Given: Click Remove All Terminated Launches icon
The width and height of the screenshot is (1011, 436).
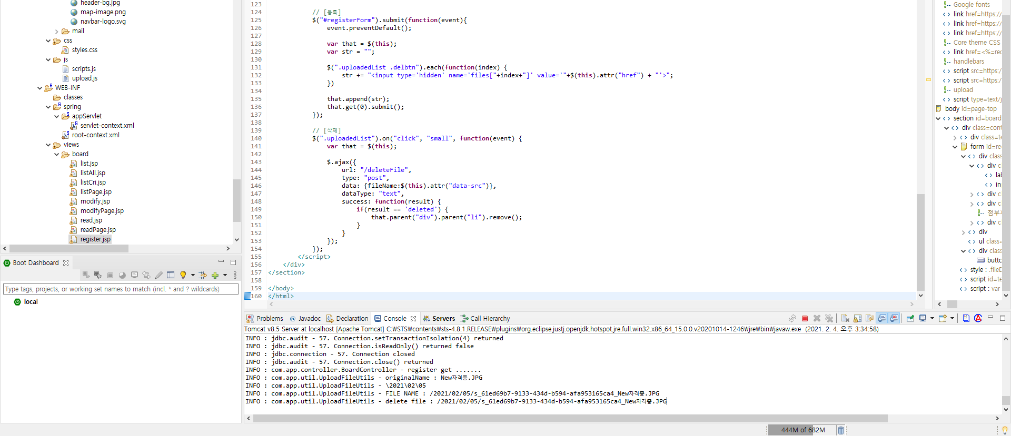Looking at the screenshot, I should (x=829, y=318).
